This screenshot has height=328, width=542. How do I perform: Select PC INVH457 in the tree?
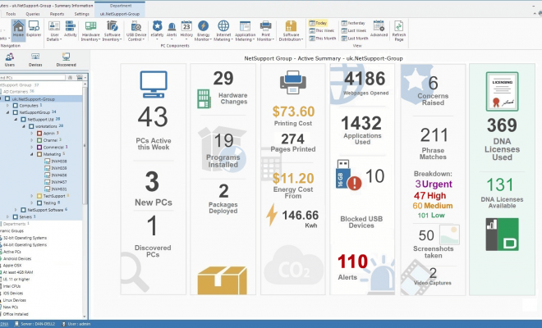pyautogui.click(x=56, y=182)
